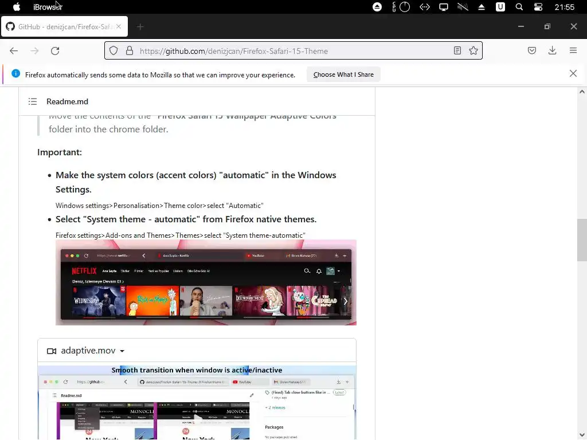Click the scrollbar up arrow
The height and width of the screenshot is (440, 587).
(x=582, y=92)
